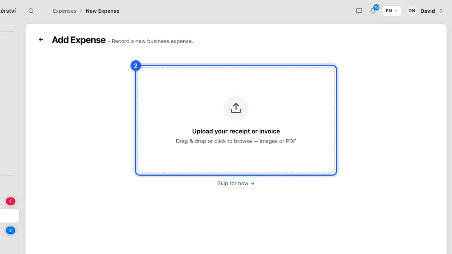Go to Expenses breadcrumb
Image resolution: width=452 pixels, height=254 pixels.
(65, 11)
